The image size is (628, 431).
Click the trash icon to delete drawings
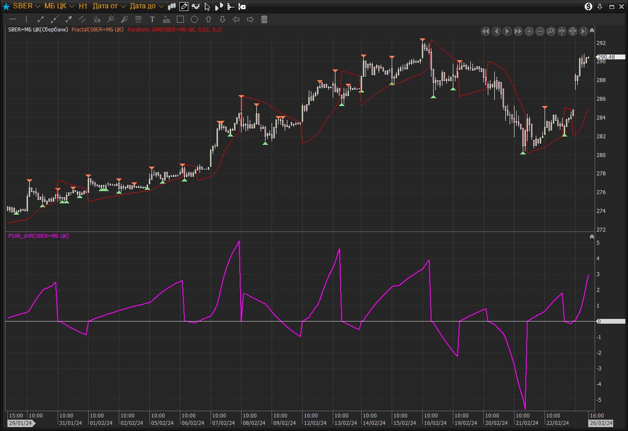(x=264, y=19)
